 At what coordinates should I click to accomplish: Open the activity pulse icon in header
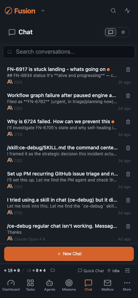coord(127,11)
